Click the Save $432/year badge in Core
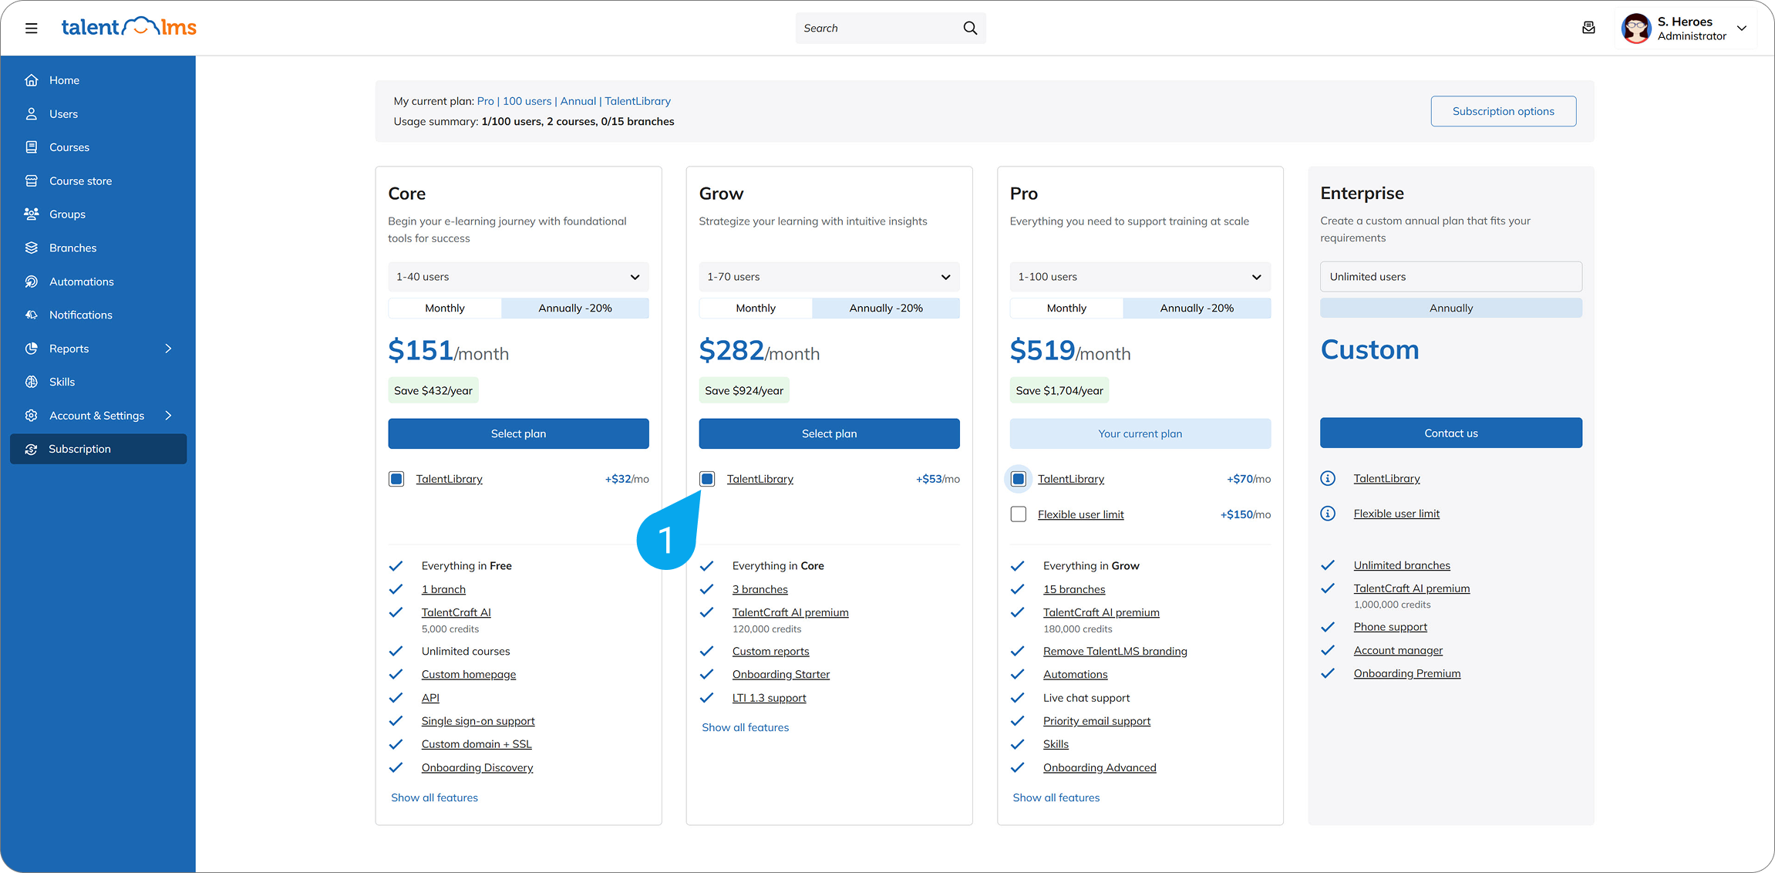 [433, 390]
